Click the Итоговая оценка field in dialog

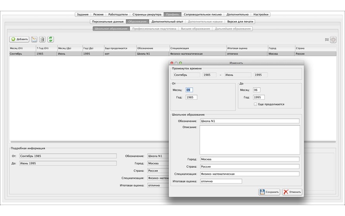221,181
